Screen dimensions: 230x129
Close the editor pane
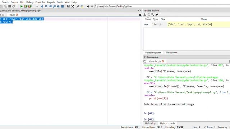point(141,10)
